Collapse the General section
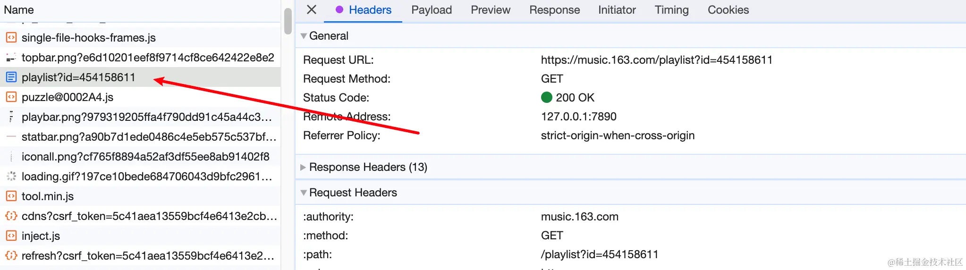The height and width of the screenshot is (270, 966). (304, 36)
